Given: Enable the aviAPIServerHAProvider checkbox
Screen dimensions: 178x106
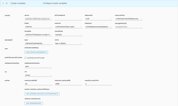Looking at the screenshot, I should click(25, 58).
